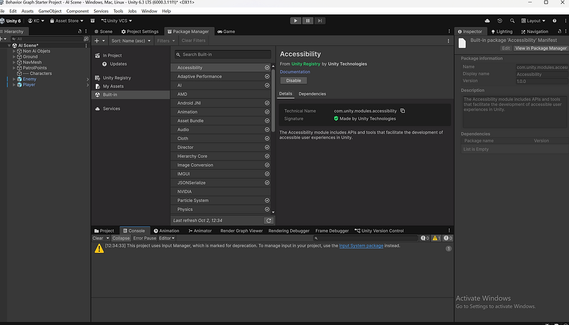Expand the Player object in the Hierarchy
This screenshot has height=325, width=569.
pyautogui.click(x=14, y=85)
